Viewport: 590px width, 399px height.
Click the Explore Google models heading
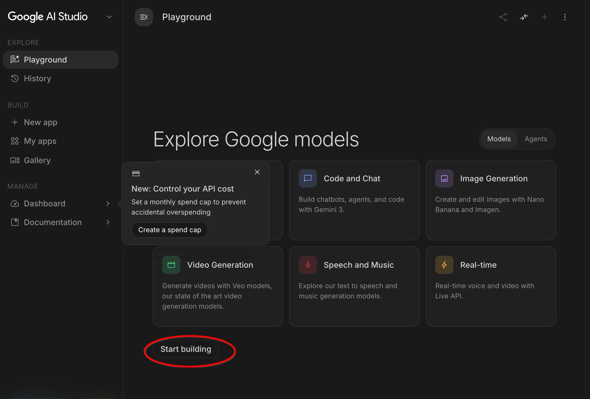pyautogui.click(x=256, y=140)
